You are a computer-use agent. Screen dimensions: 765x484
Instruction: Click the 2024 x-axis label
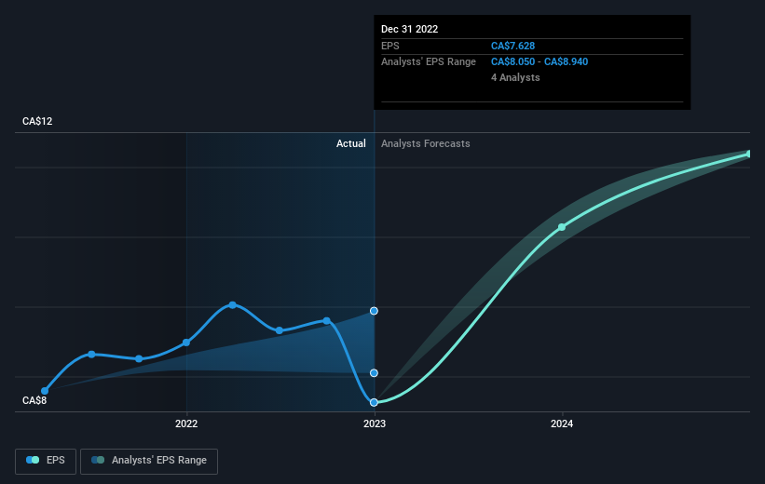562,423
